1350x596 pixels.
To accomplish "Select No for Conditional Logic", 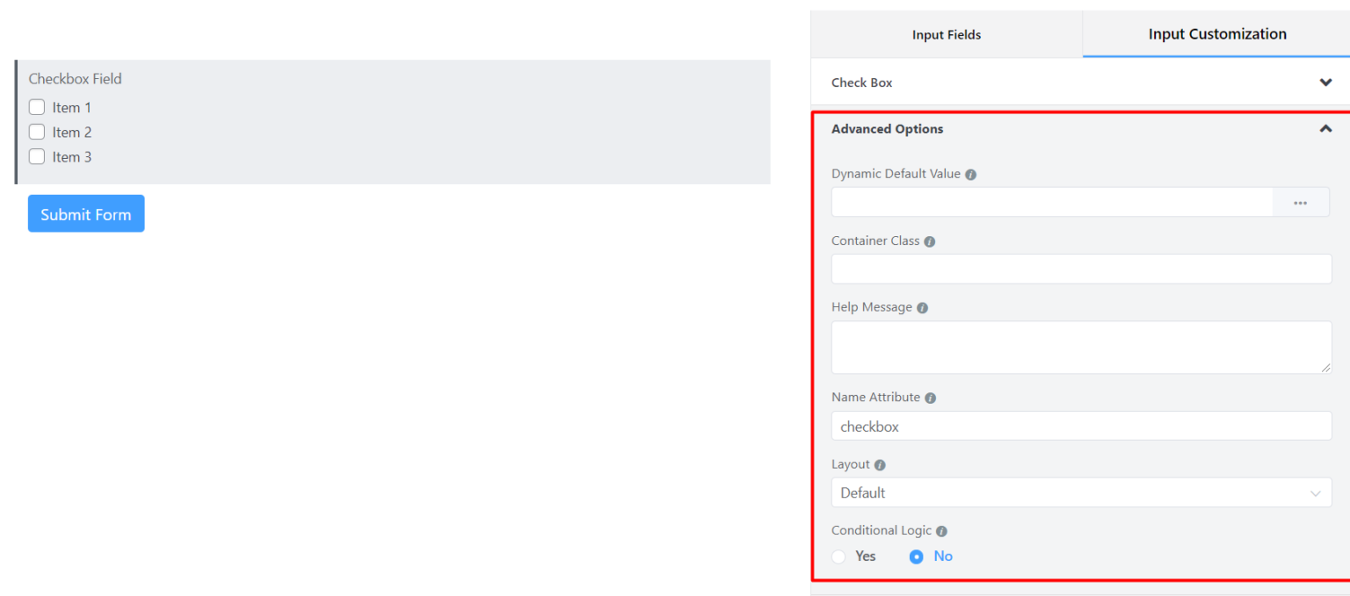I will pyautogui.click(x=916, y=556).
